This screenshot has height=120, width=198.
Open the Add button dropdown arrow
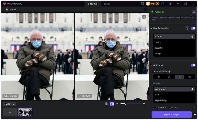pyautogui.click(x=13, y=104)
